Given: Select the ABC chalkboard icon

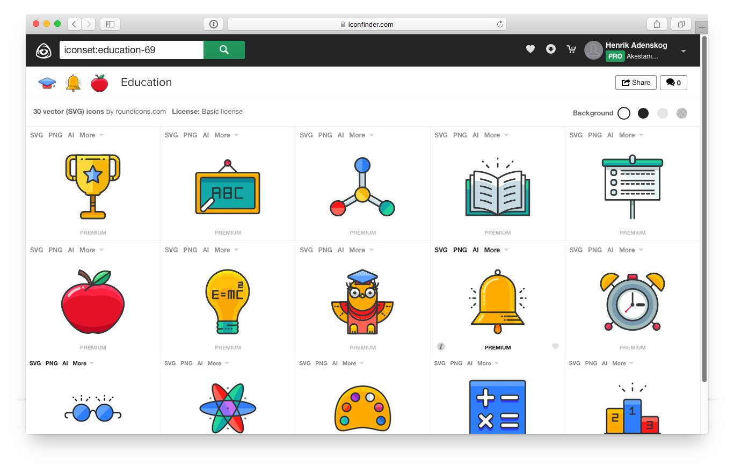Looking at the screenshot, I should click(x=228, y=187).
